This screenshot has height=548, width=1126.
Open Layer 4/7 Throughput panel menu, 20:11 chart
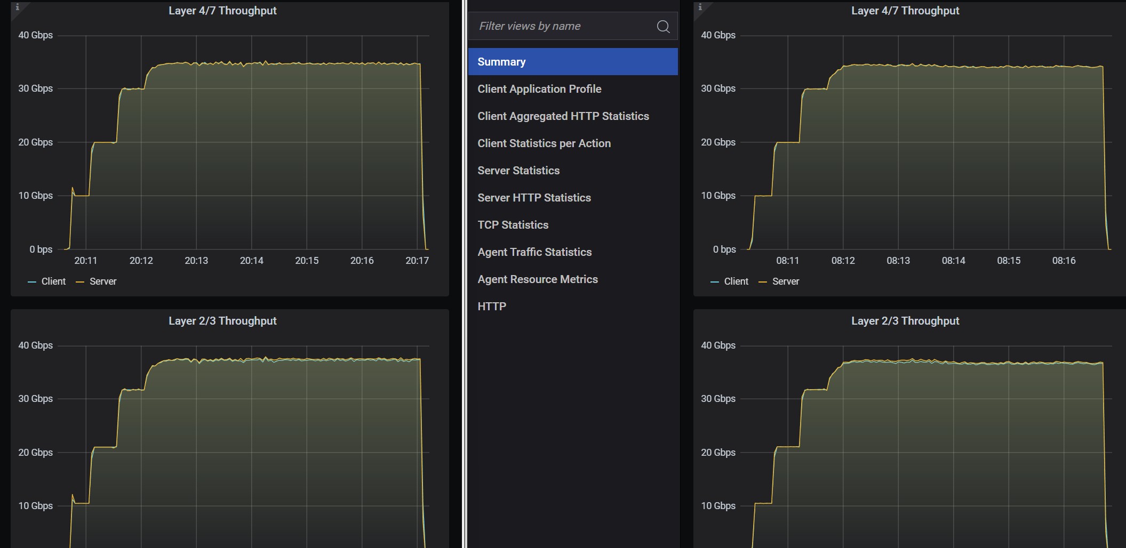pos(222,11)
